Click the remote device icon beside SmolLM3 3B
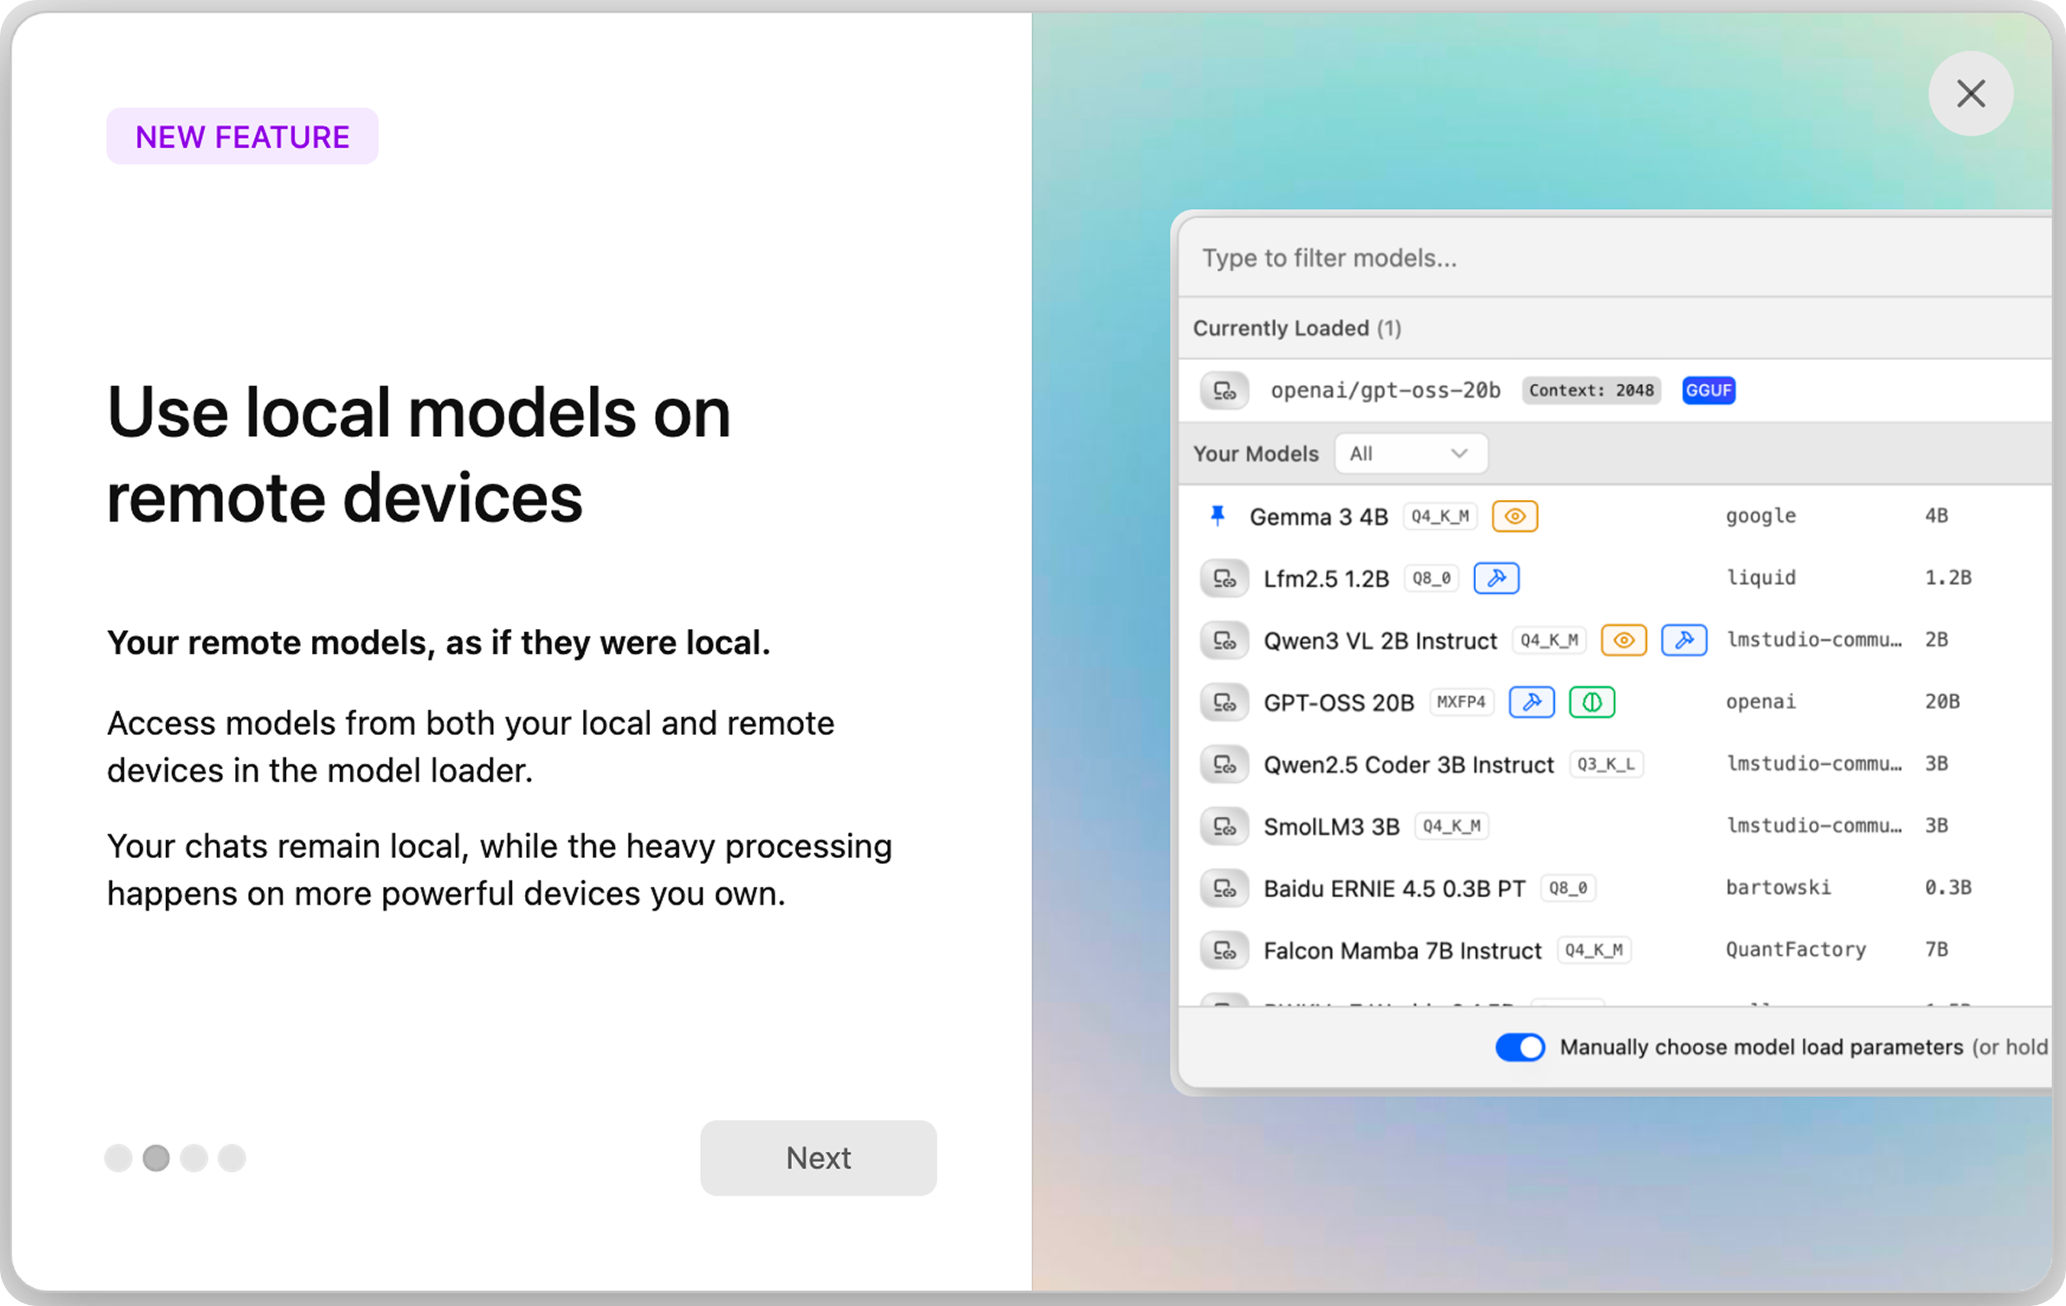The width and height of the screenshot is (2066, 1306). (1224, 827)
